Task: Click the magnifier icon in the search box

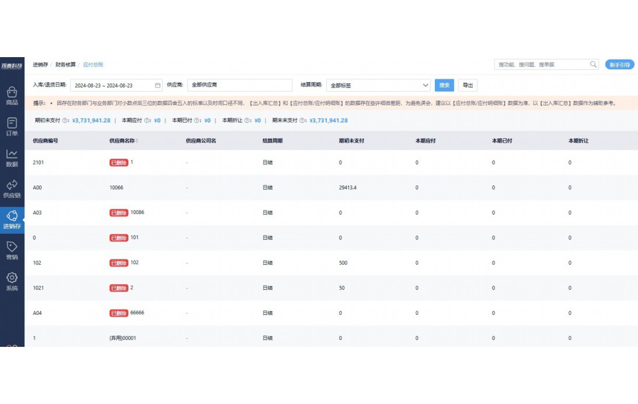Action: click(593, 65)
